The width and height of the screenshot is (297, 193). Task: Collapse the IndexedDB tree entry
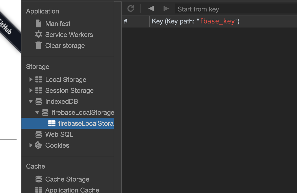pos(30,101)
